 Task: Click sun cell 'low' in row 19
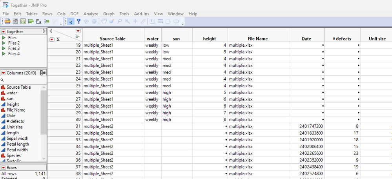[x=177, y=45]
